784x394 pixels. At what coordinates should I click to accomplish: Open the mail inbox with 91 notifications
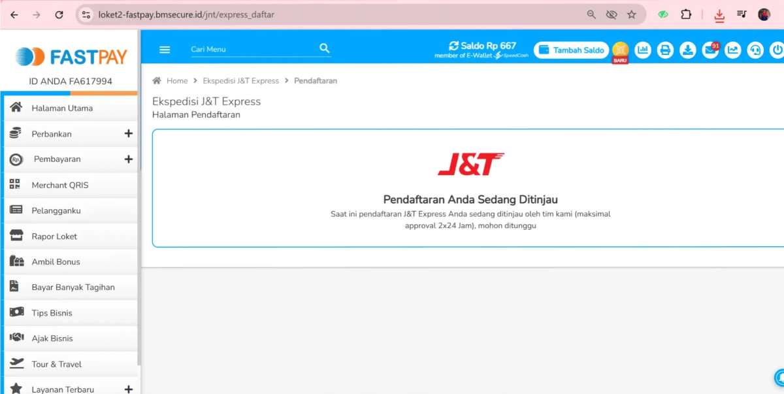pyautogui.click(x=710, y=50)
